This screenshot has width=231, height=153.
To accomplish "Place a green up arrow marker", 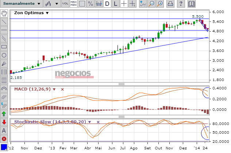I will 4,114.
